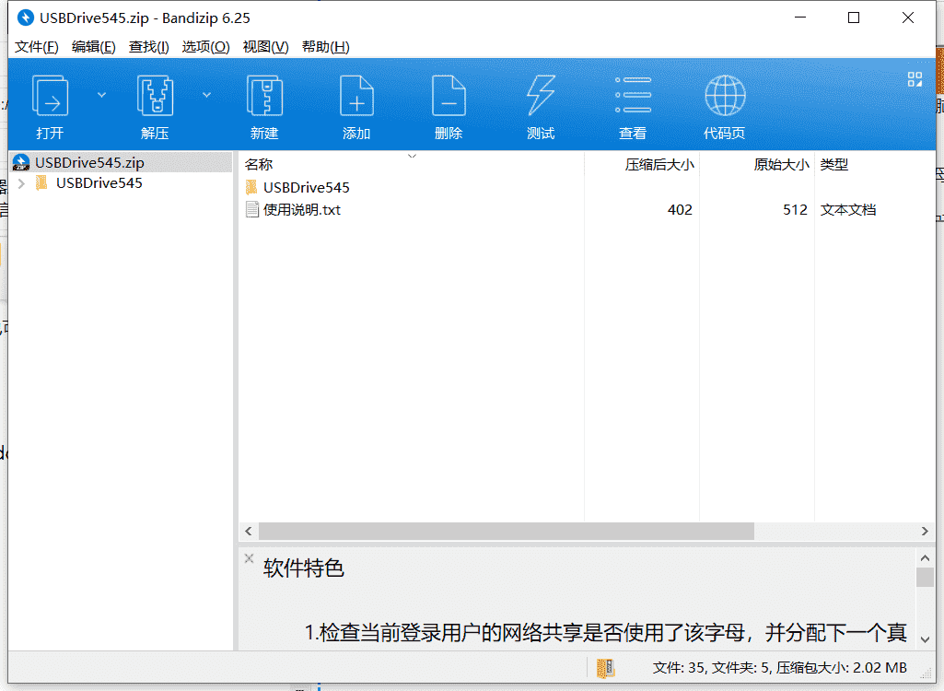Click the 文本文档 type cell
Screen dimensions: 944x691
coord(847,210)
